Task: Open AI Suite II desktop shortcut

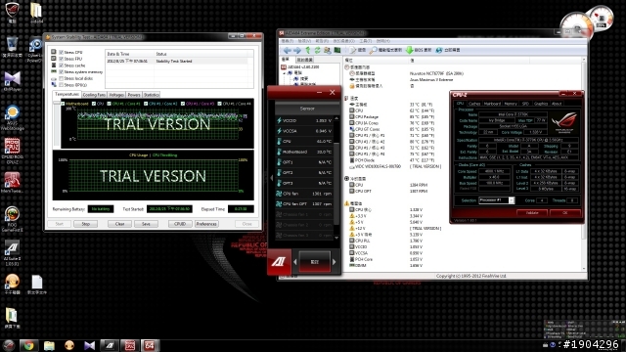Action: click(13, 253)
